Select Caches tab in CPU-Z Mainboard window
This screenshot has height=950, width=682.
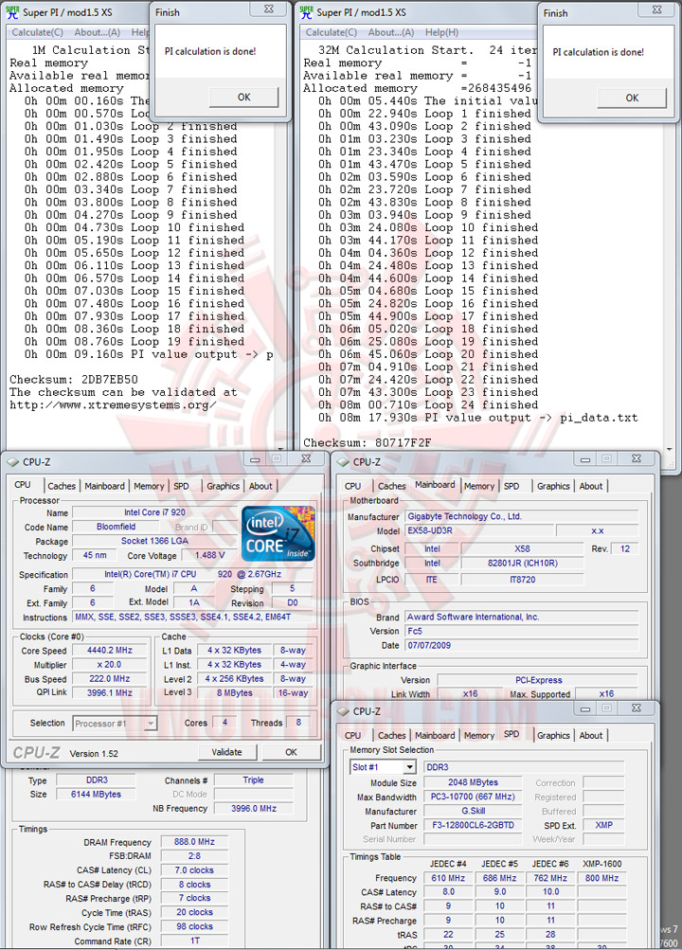tap(392, 486)
